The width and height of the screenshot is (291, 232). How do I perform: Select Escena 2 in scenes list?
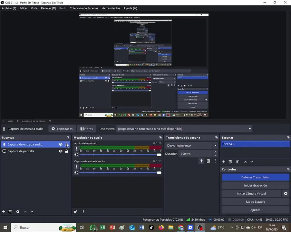click(x=255, y=144)
